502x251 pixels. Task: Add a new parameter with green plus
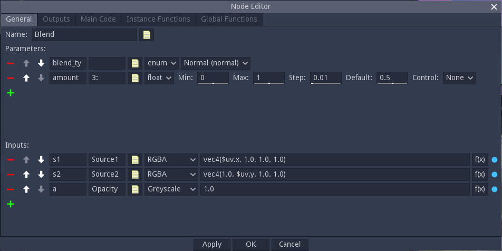coord(11,93)
